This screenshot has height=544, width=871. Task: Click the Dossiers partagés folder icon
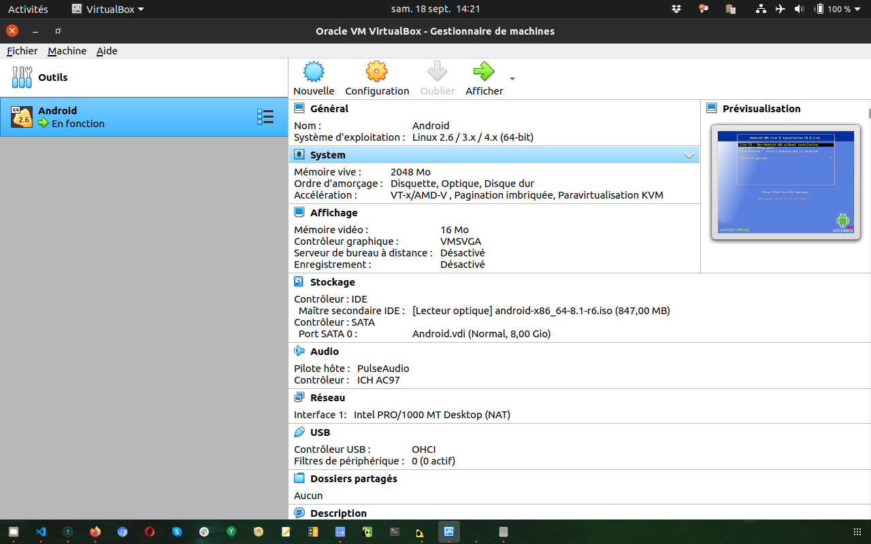[x=299, y=478]
